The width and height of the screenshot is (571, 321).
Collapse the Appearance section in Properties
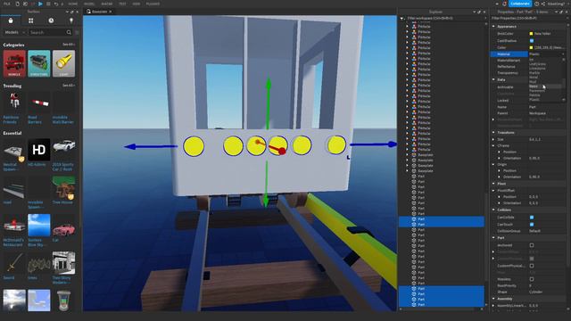pyautogui.click(x=493, y=26)
